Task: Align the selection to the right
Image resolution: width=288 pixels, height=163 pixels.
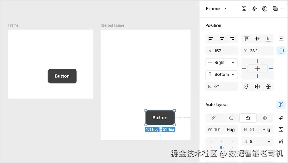Action: pos(233,38)
